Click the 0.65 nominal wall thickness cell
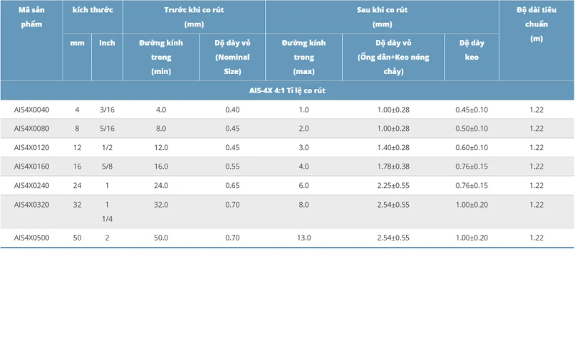The height and width of the screenshot is (359, 575). click(232, 185)
